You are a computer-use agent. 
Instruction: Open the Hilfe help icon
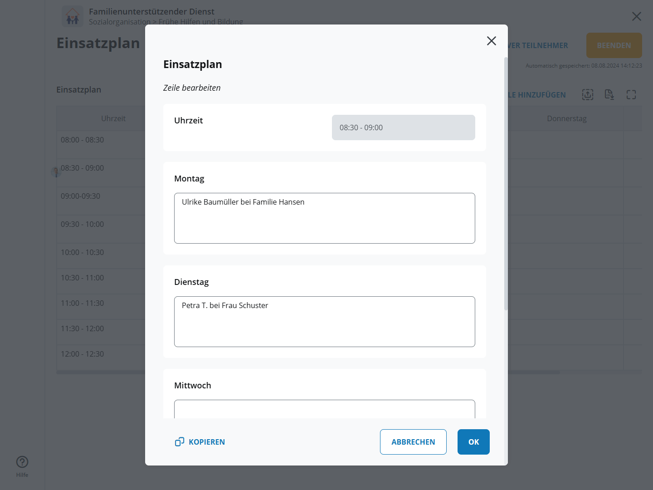pyautogui.click(x=22, y=462)
